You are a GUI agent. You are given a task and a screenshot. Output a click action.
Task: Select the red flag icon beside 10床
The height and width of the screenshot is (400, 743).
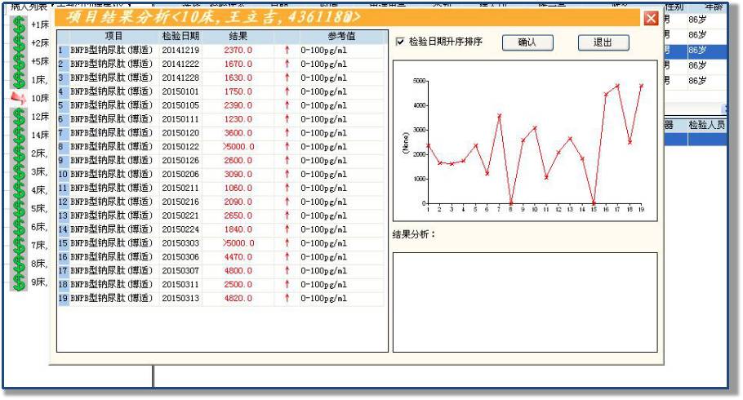point(19,98)
